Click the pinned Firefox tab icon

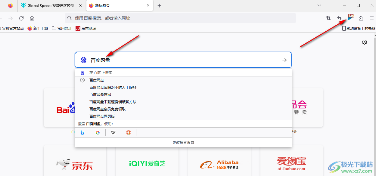[11, 5]
